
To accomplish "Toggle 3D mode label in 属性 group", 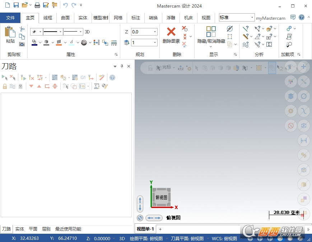I will click(87, 32).
